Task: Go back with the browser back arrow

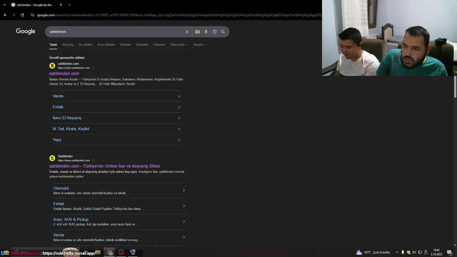Action: (x=5, y=15)
